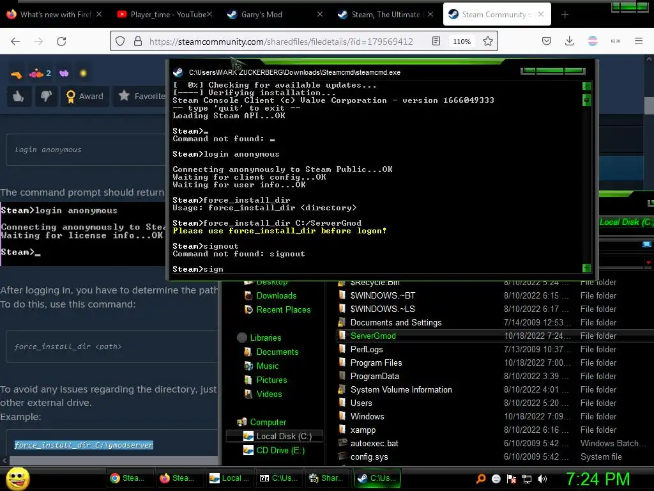Click Local Disk (C:) Explorer address breadcrumb

[626, 222]
